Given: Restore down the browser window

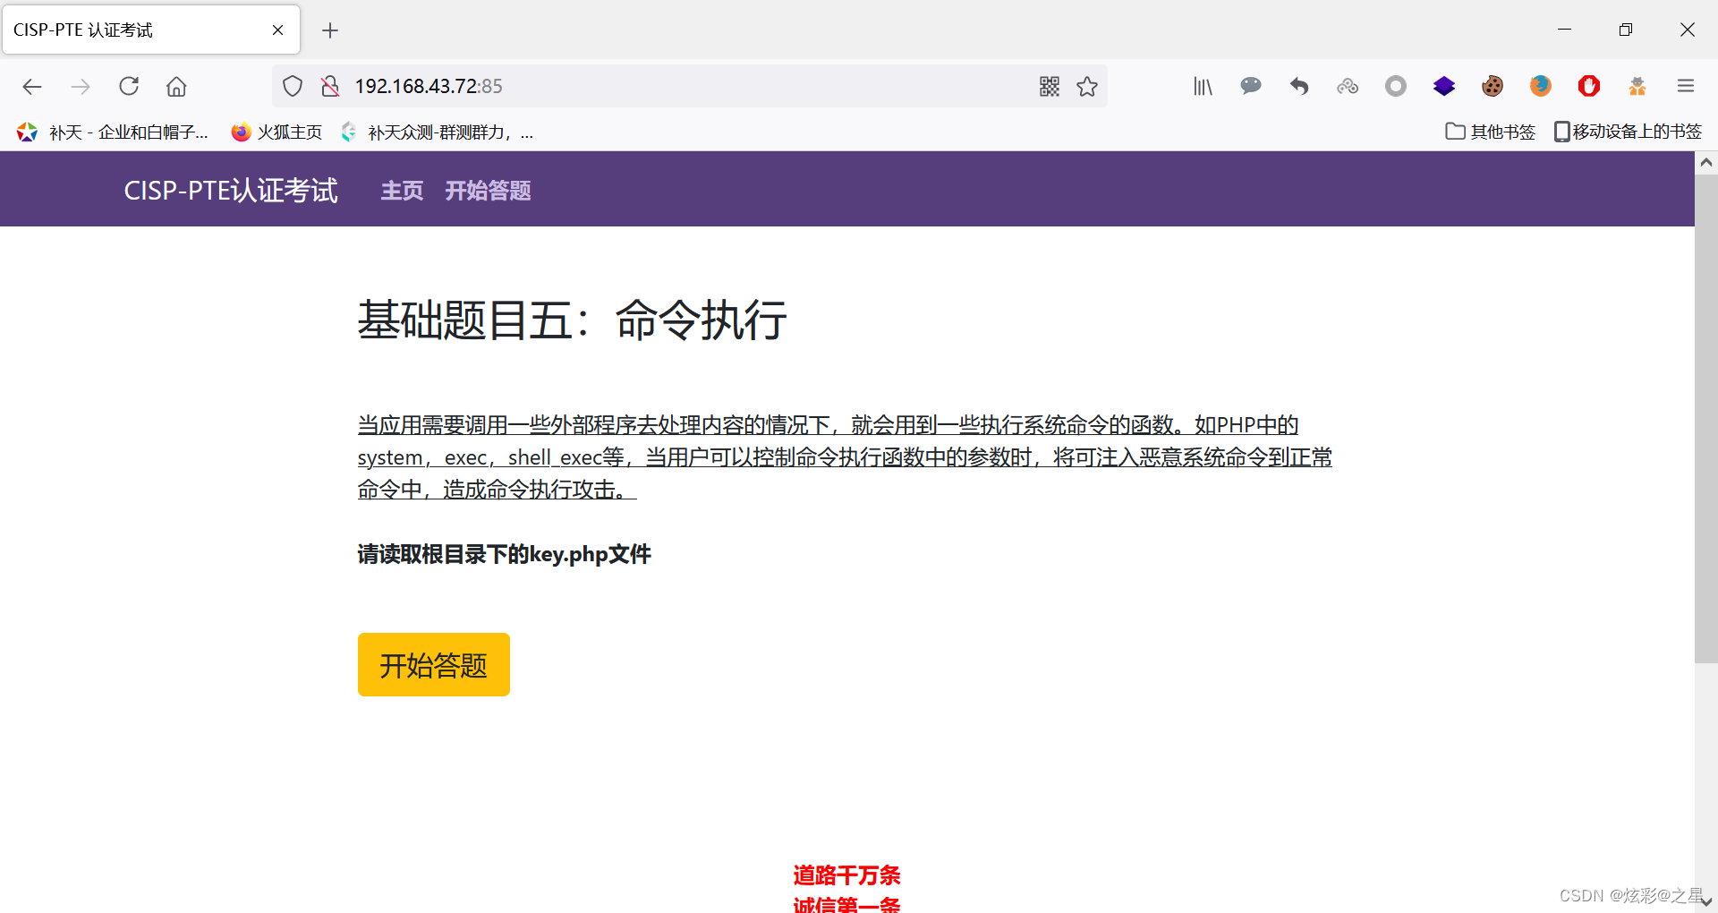Looking at the screenshot, I should click(x=1626, y=30).
